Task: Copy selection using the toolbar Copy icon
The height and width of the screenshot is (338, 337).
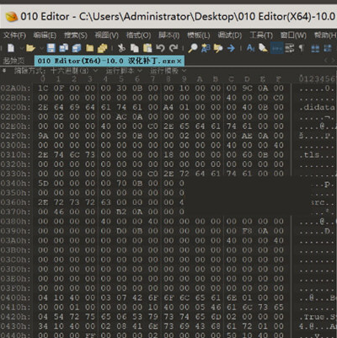Action: pyautogui.click(x=135, y=48)
